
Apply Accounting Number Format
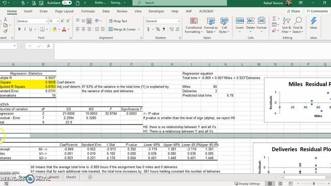click(148, 29)
